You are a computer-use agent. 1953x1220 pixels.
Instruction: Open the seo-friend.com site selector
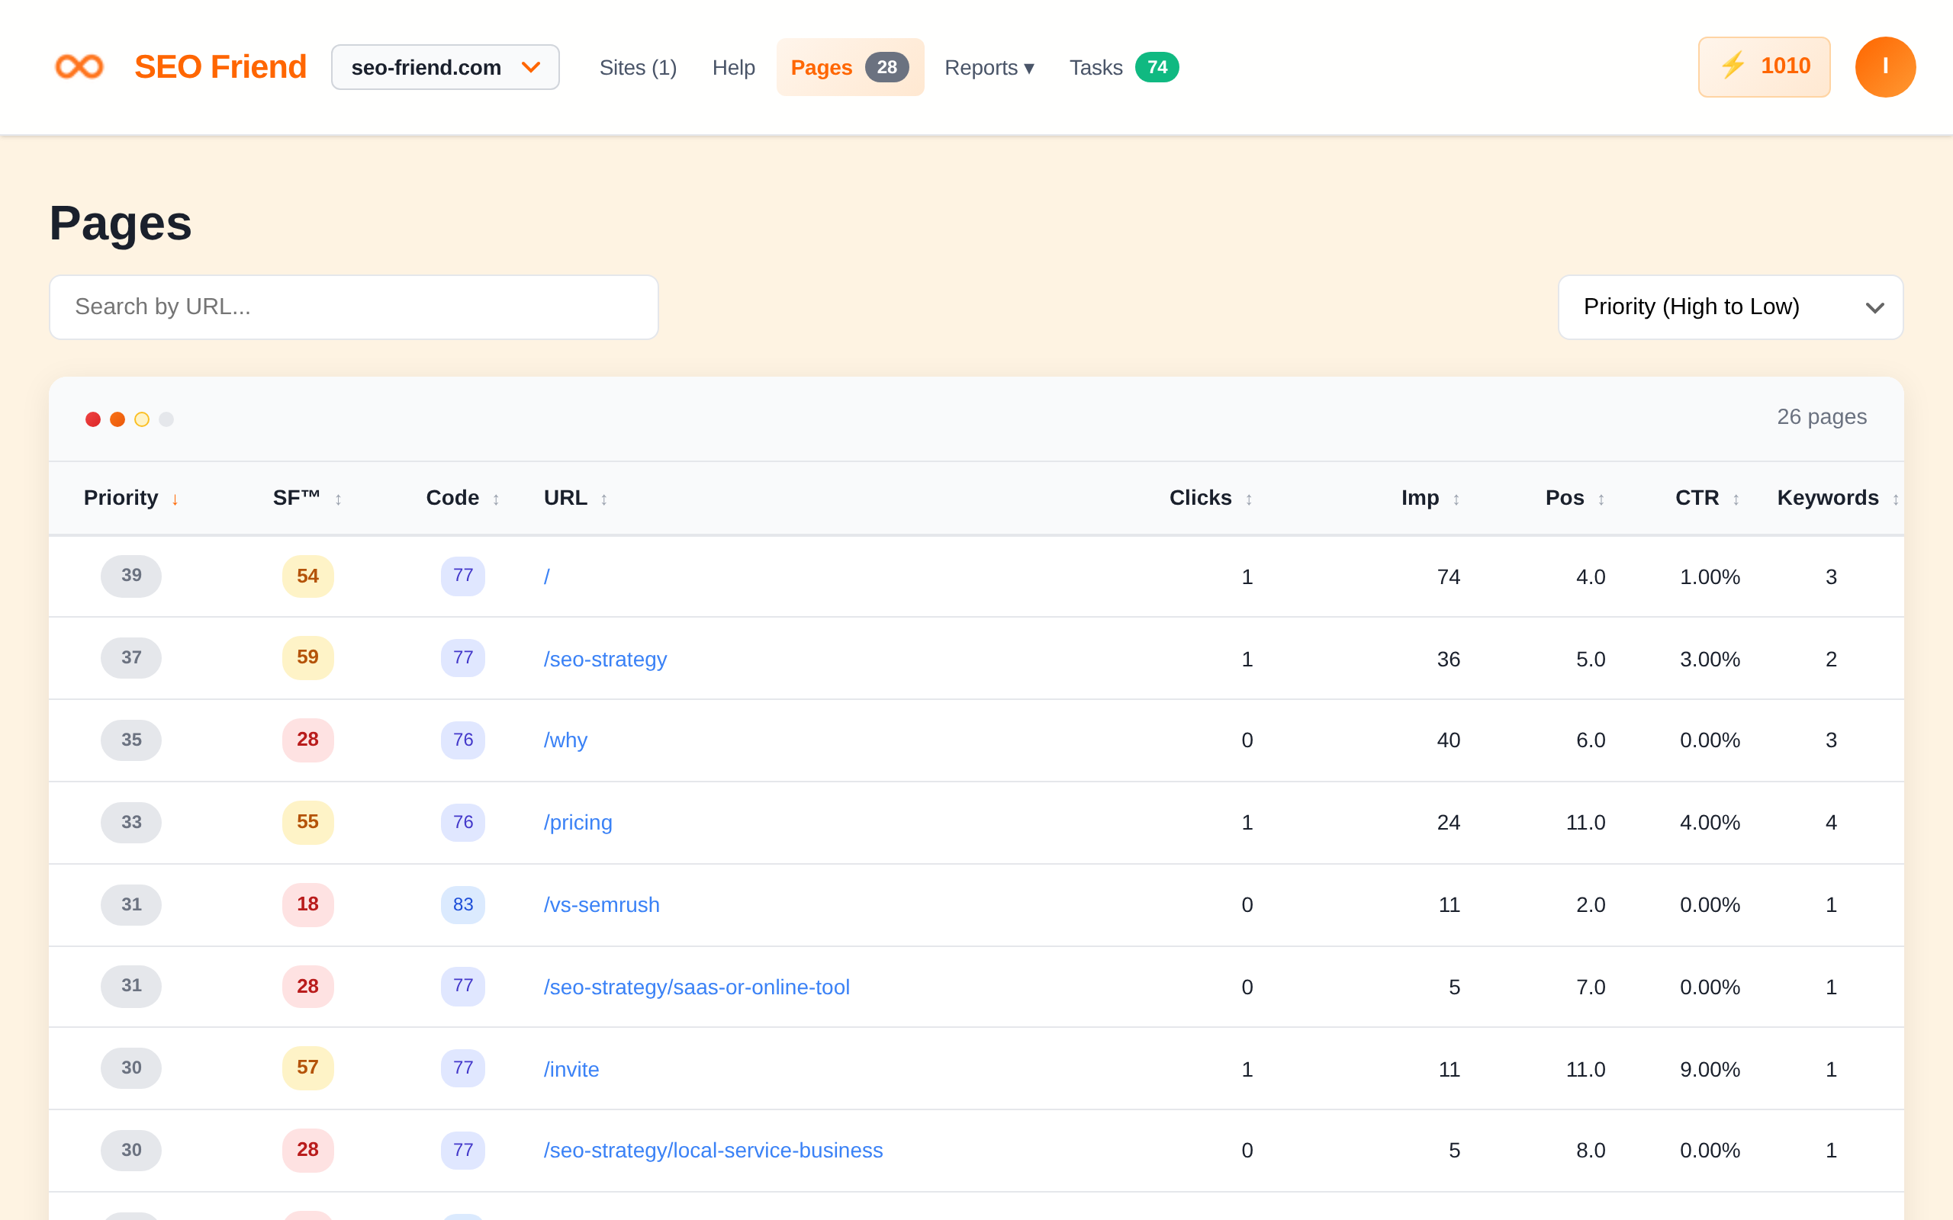point(446,67)
